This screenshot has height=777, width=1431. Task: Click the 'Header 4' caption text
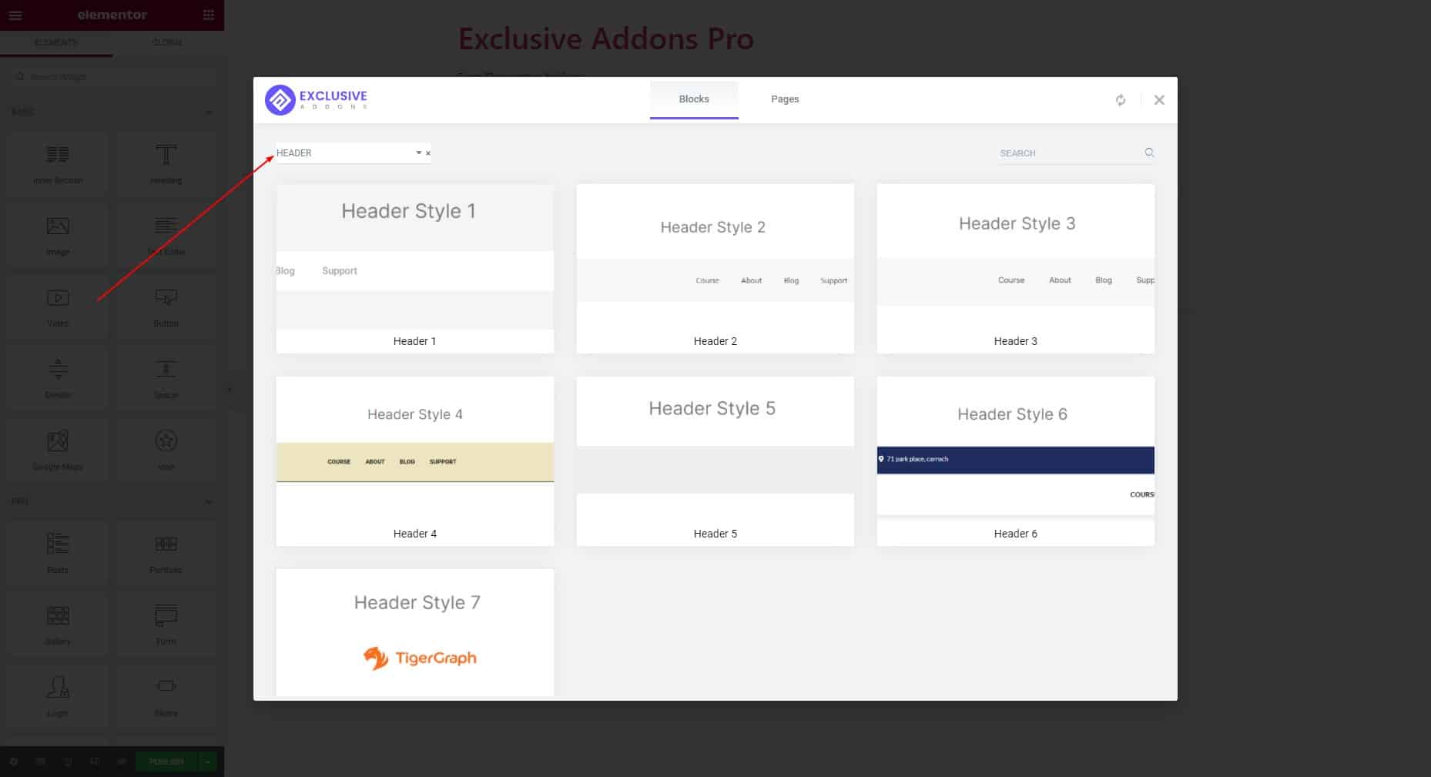pos(414,534)
